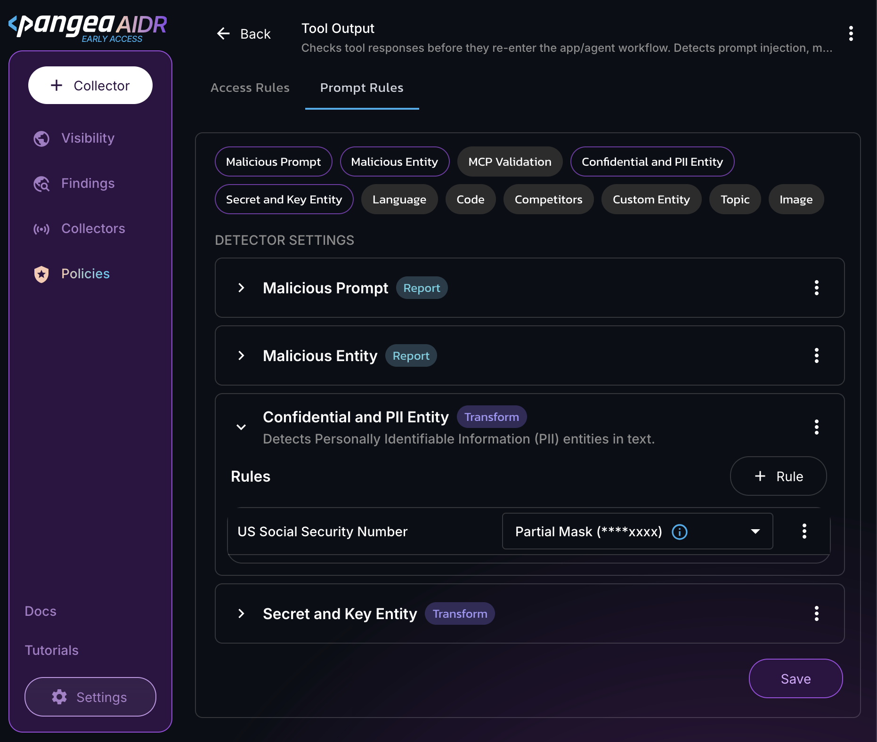Image resolution: width=877 pixels, height=742 pixels.
Task: Open the Tutorials link in the sidebar
Action: tap(51, 650)
